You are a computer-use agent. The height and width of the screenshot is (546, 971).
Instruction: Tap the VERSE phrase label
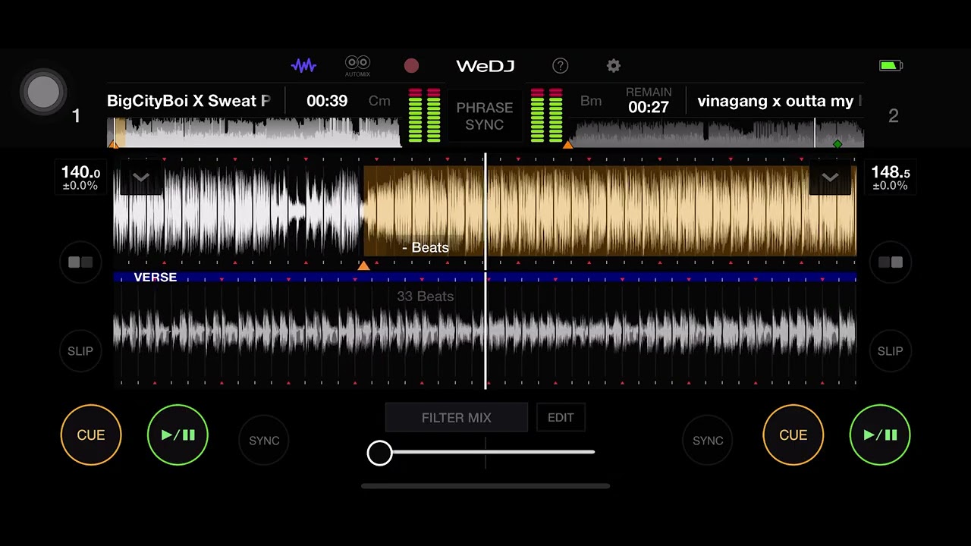tap(156, 278)
